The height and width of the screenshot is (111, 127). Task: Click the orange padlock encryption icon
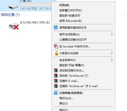(x=56, y=53)
